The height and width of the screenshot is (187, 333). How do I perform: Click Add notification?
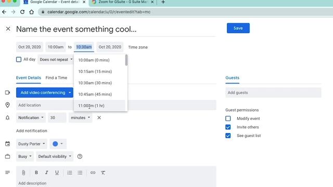pos(32,131)
